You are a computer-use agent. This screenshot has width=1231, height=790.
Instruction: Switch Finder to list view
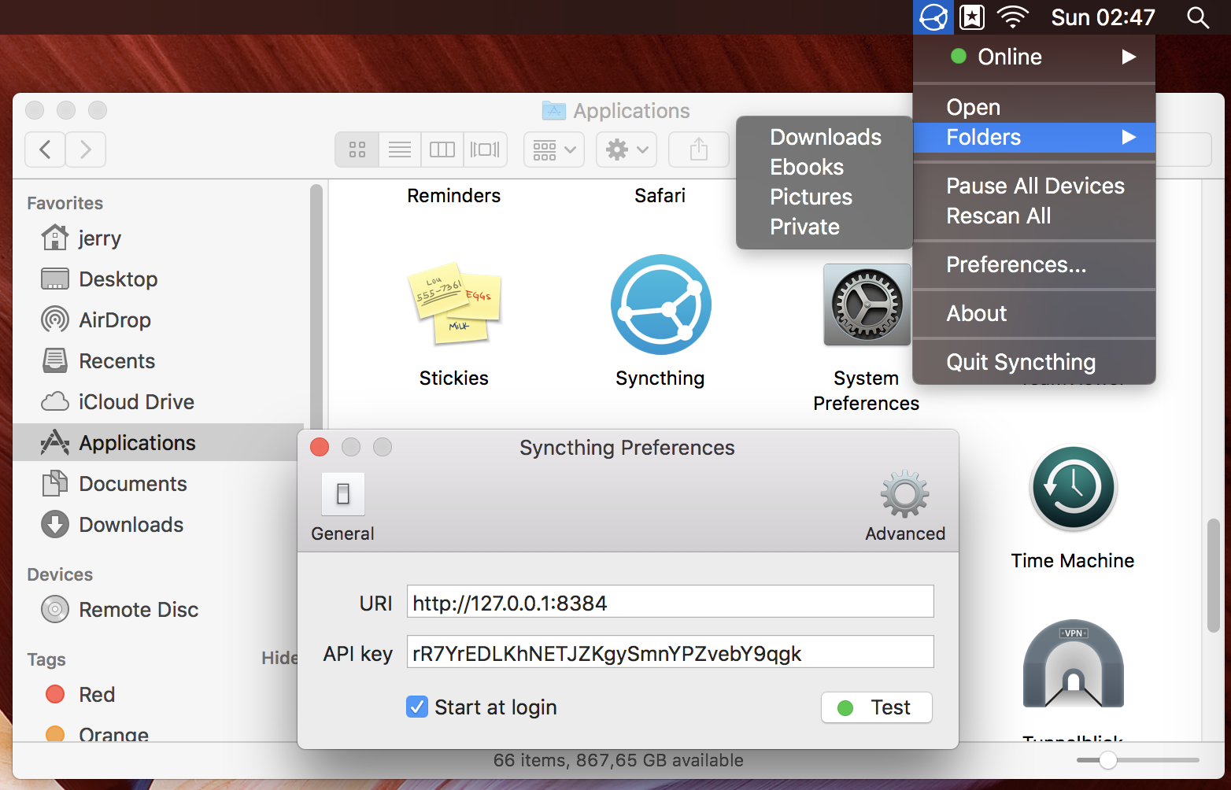(400, 149)
